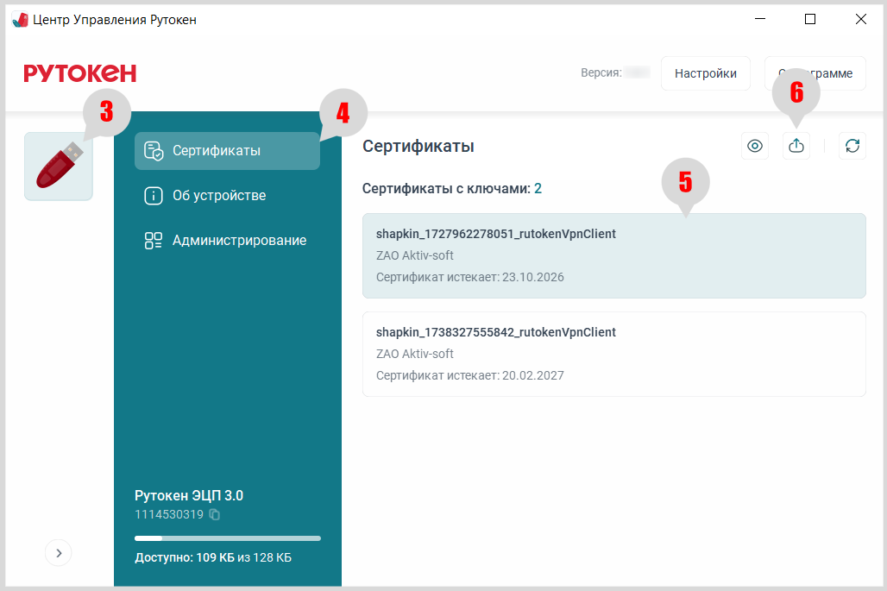
Task: Select certificate expiring 20.02.2027
Action: pyautogui.click(x=613, y=354)
